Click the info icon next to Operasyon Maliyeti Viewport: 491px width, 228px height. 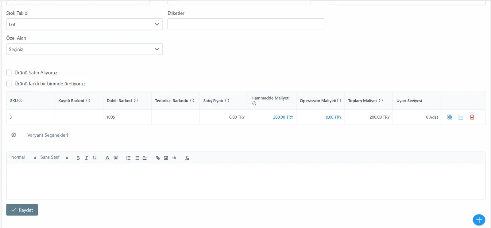pyautogui.click(x=339, y=101)
